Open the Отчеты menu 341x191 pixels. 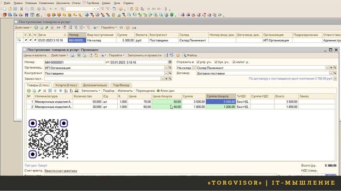click(76, 3)
